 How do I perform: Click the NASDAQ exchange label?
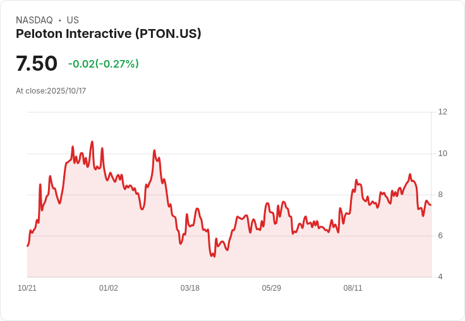point(34,20)
